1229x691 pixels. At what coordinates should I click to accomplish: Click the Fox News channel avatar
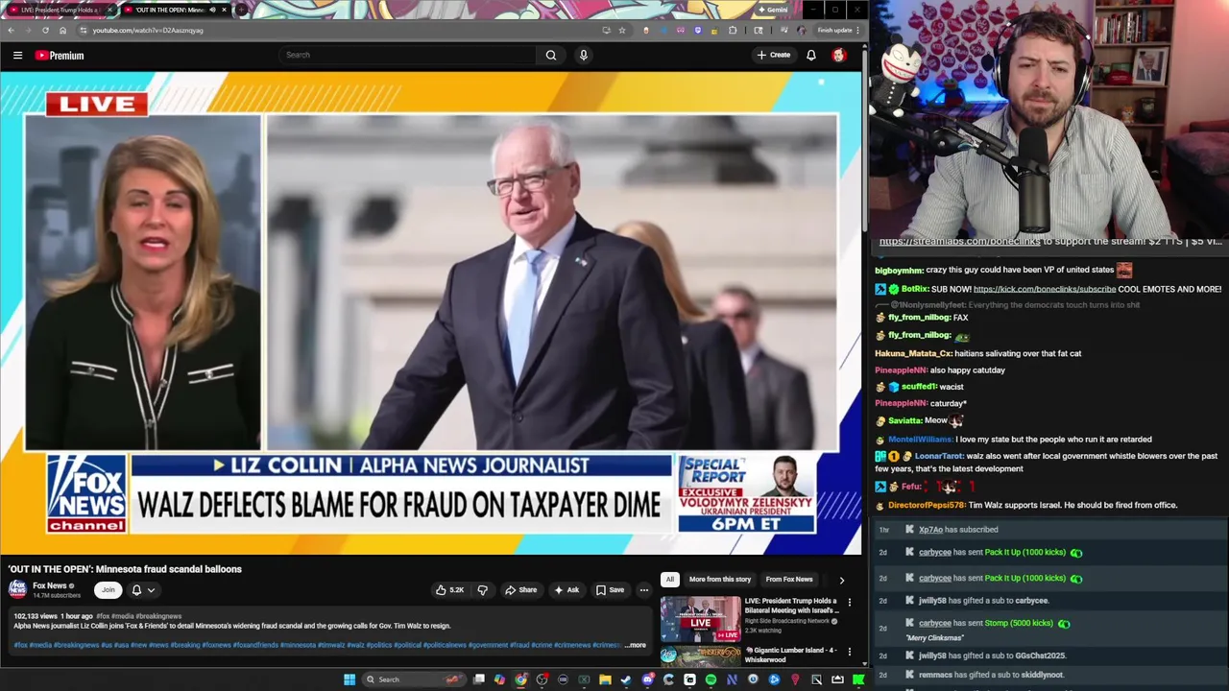coord(17,589)
